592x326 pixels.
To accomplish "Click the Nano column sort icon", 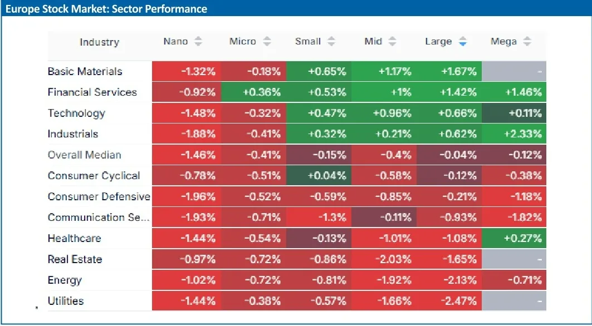I will [198, 42].
